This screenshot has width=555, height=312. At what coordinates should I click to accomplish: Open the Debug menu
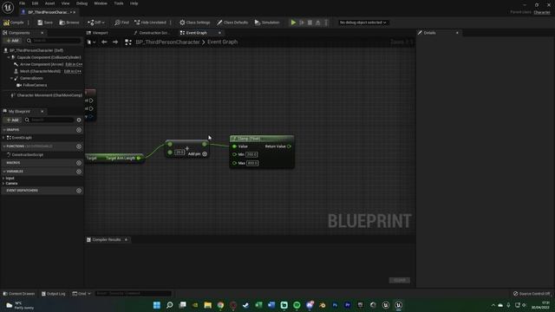coord(82,3)
